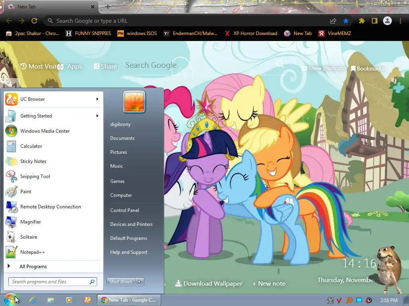Screen dimensions: 409x306
Task: Click the user account picture
Action: [x=134, y=102]
